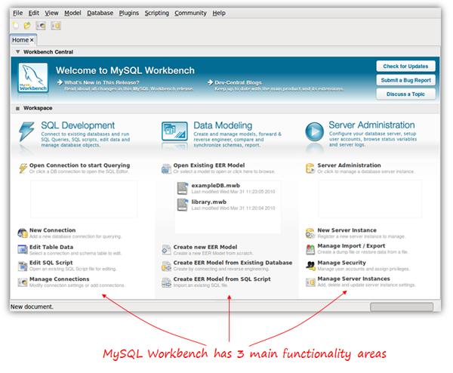The height and width of the screenshot is (373, 453).
Task: Open the File menu
Action: tap(17, 13)
